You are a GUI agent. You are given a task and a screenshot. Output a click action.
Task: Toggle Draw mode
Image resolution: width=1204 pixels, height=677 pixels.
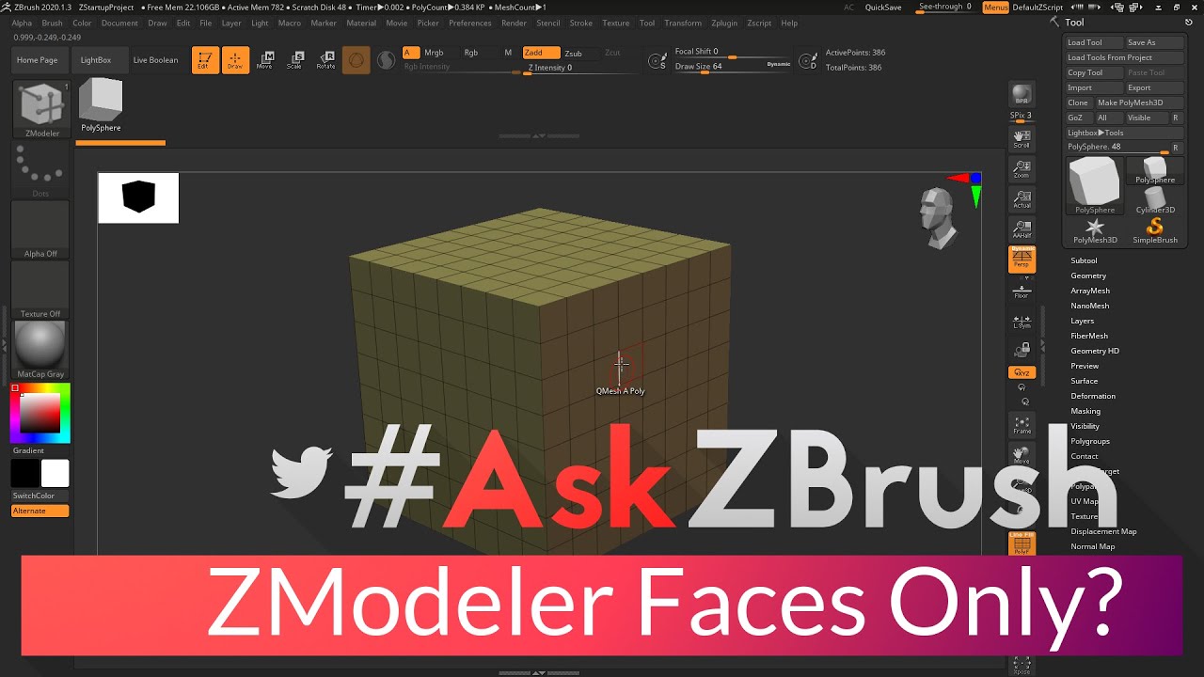click(x=235, y=60)
